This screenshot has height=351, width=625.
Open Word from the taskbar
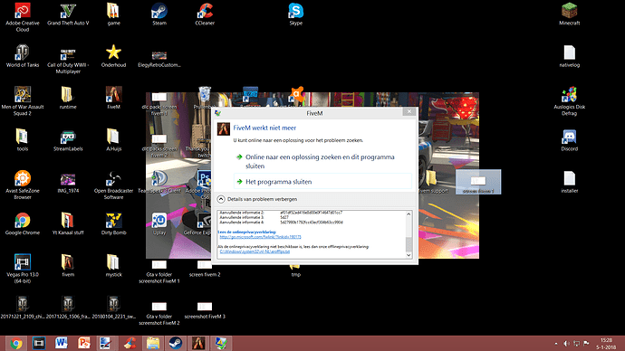[62, 343]
